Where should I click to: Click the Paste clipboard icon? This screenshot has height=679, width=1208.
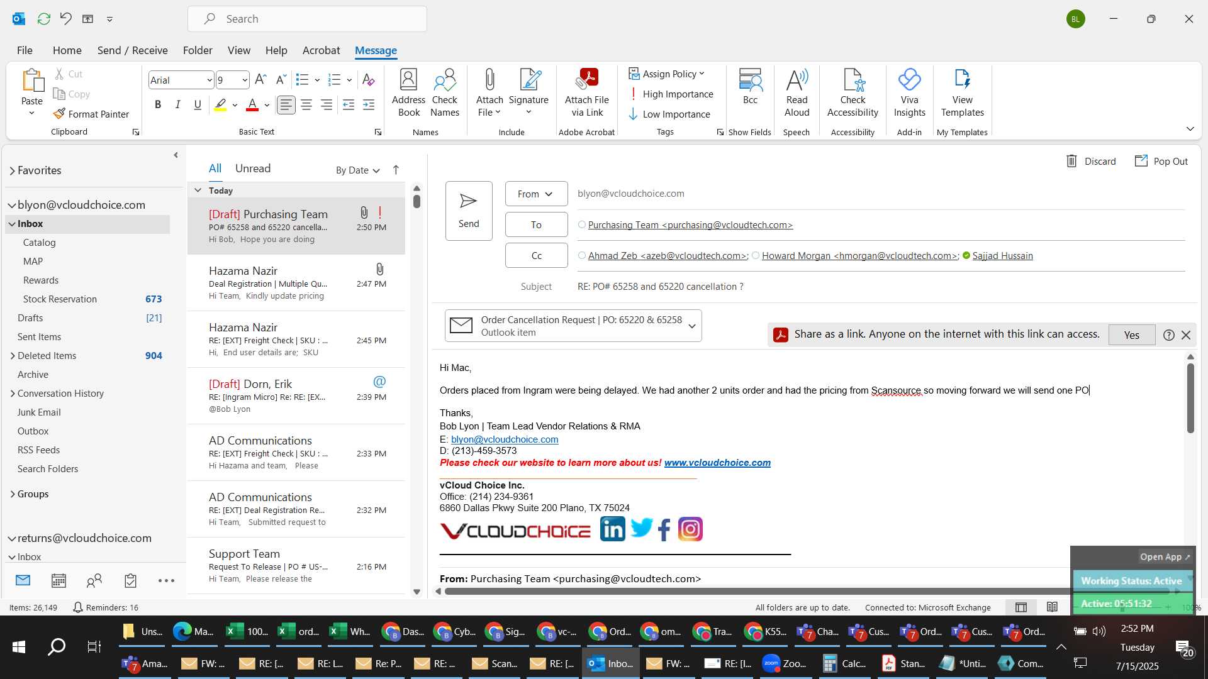[x=32, y=82]
